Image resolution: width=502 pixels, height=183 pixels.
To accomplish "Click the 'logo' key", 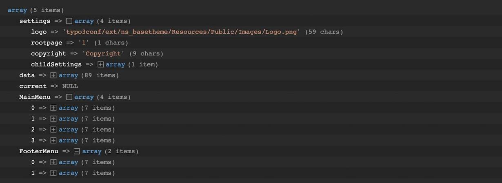I will tap(39, 32).
